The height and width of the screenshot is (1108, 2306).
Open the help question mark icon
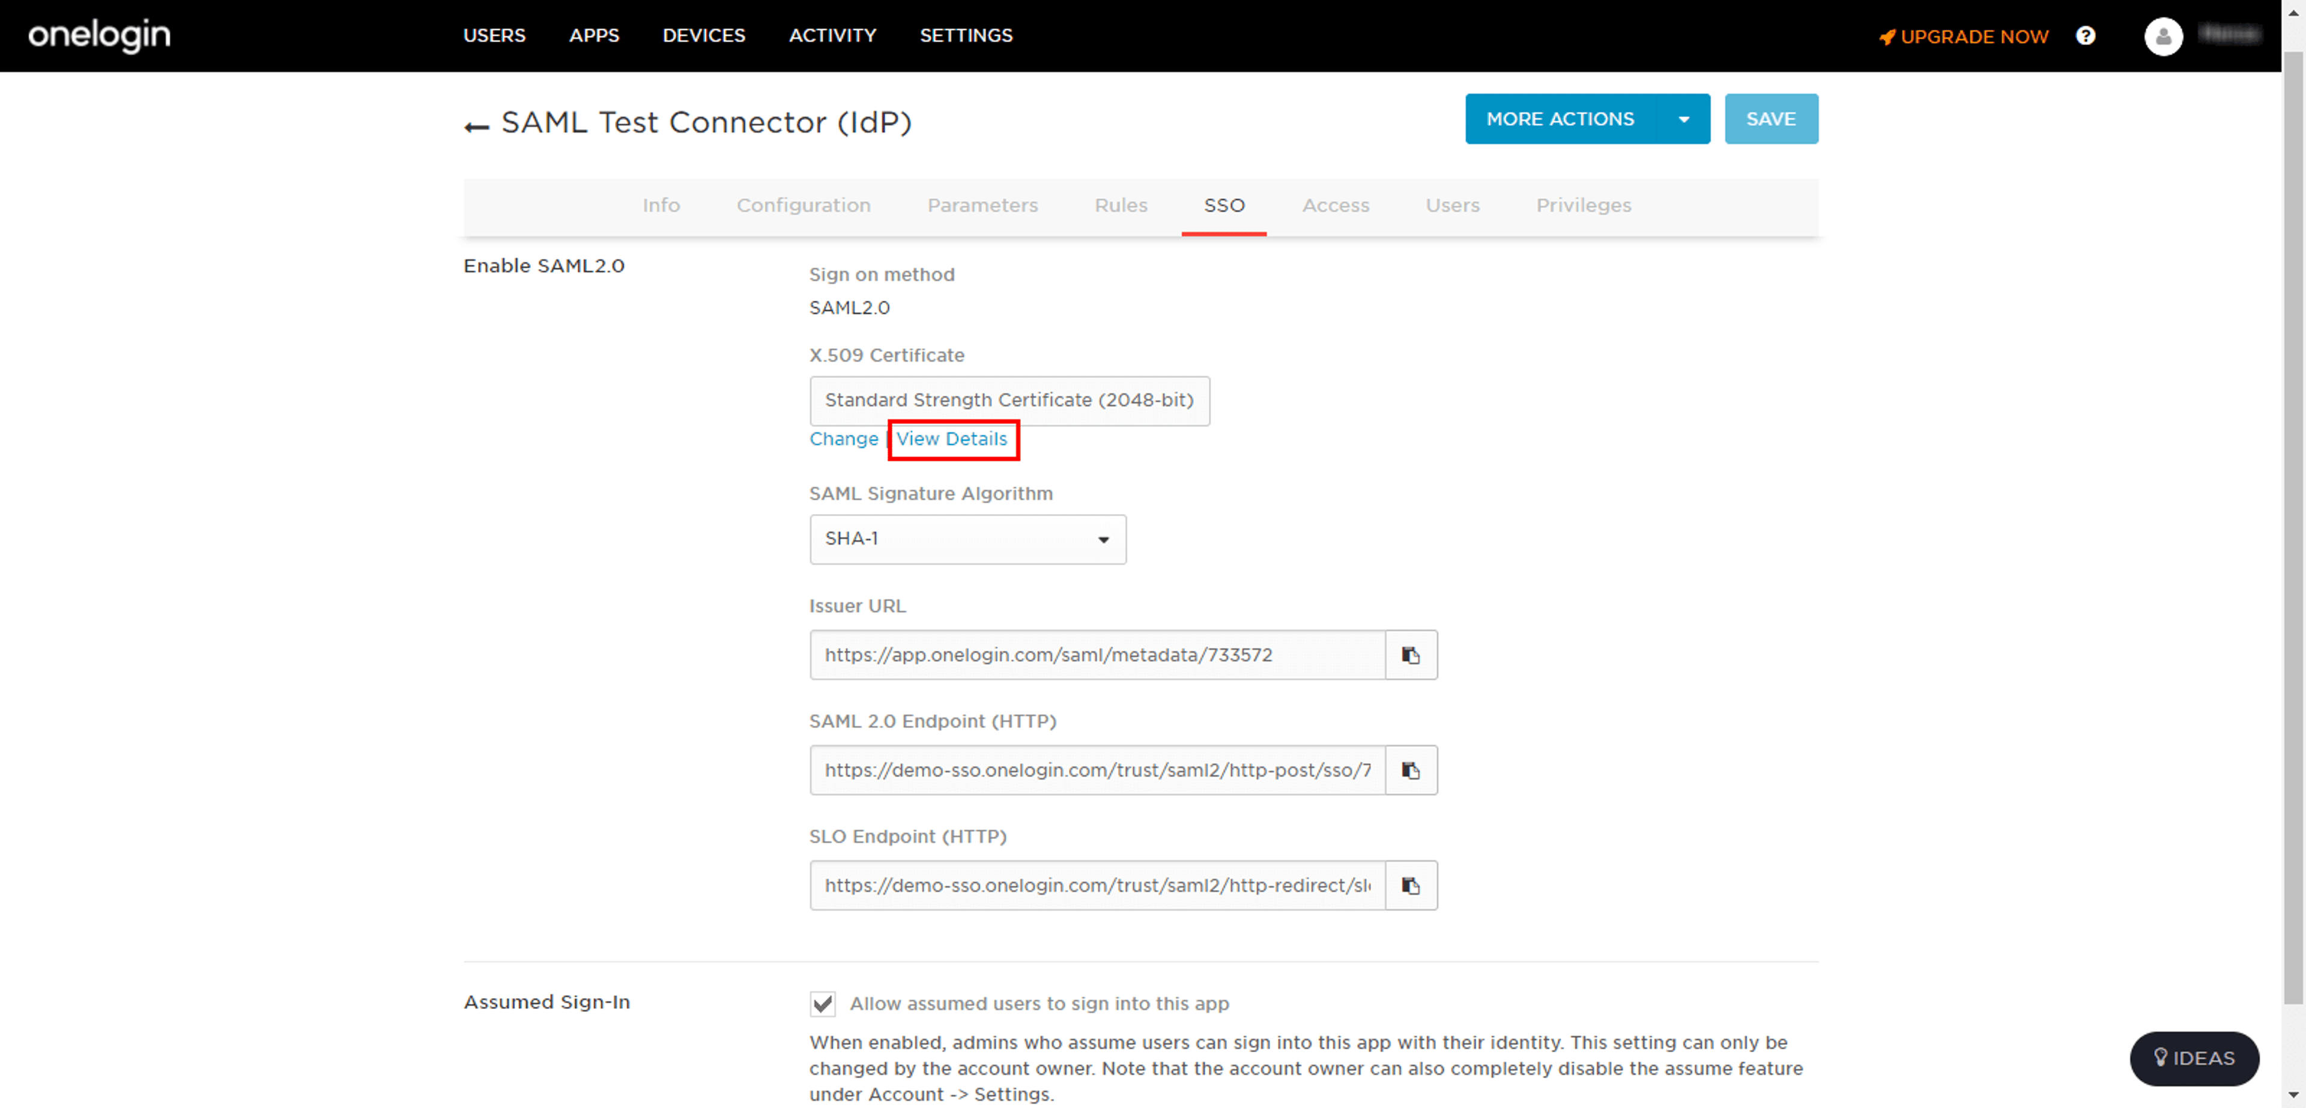pos(2085,36)
